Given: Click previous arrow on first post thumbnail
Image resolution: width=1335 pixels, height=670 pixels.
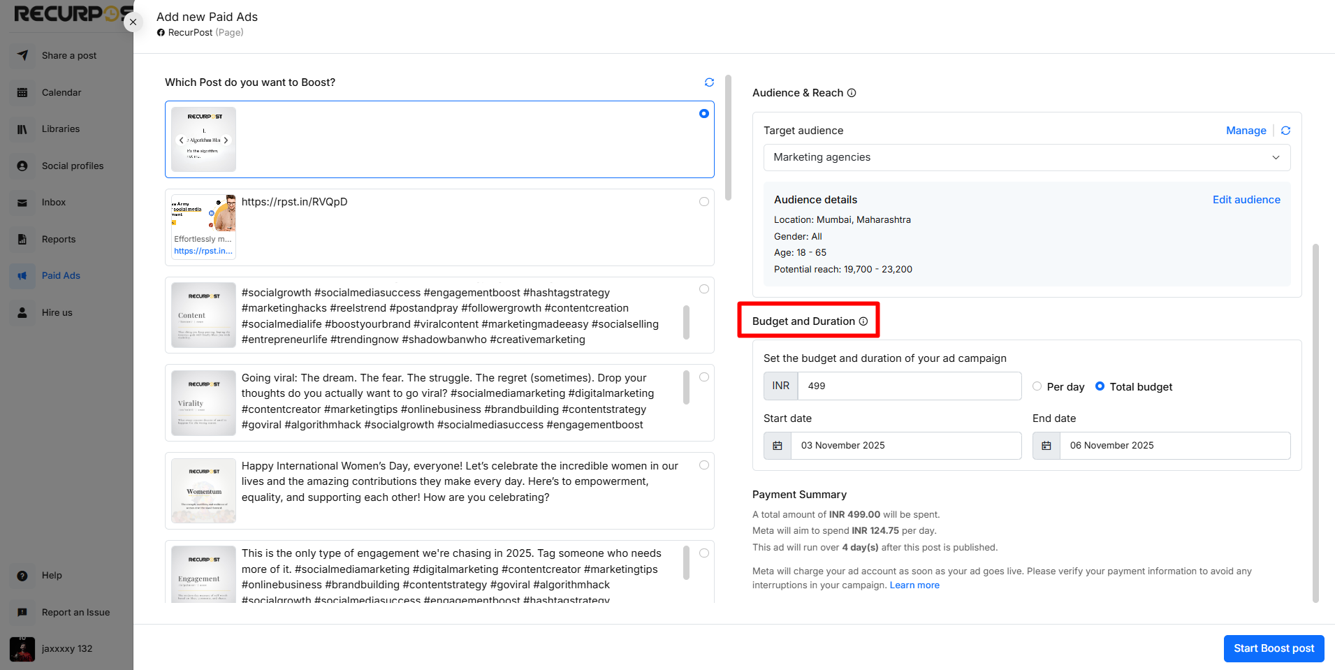Looking at the screenshot, I should pyautogui.click(x=182, y=140).
